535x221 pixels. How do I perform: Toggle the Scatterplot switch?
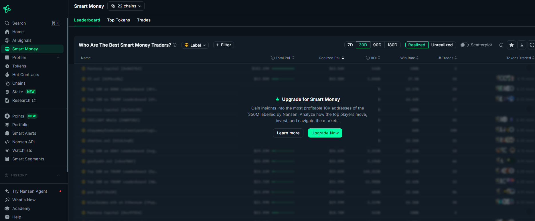pyautogui.click(x=464, y=45)
